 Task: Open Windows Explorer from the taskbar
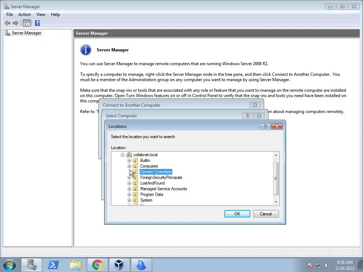76,265
